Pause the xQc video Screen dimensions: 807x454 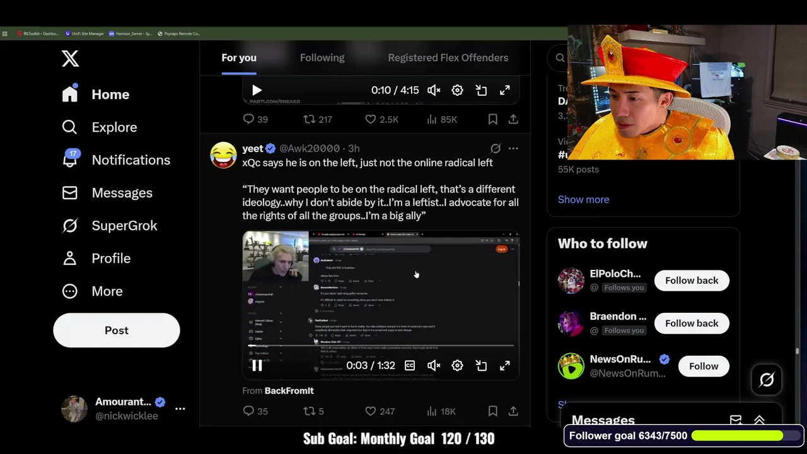257,365
